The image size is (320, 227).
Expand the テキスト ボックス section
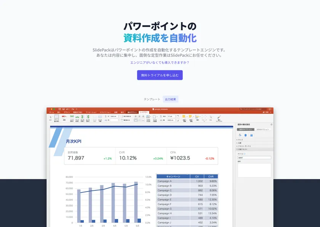(x=244, y=146)
